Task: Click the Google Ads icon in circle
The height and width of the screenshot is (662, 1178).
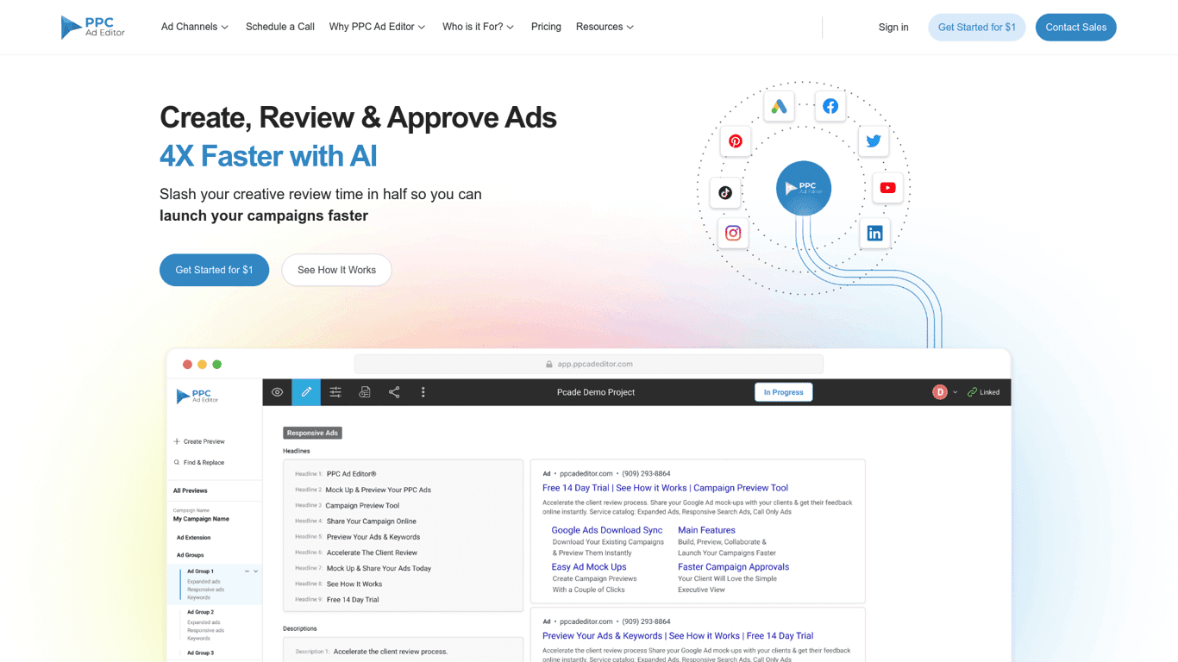Action: coord(779,106)
